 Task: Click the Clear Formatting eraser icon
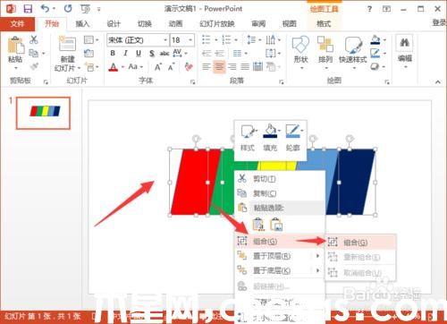(189, 66)
